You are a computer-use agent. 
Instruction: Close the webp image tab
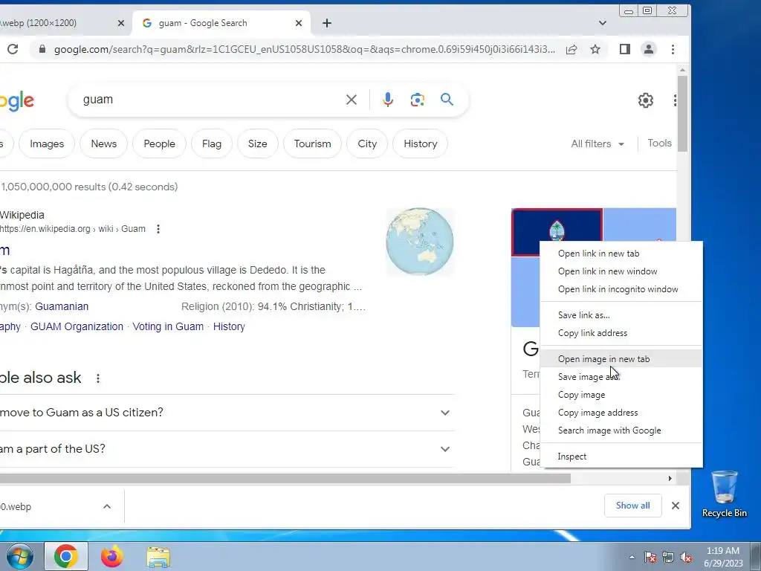tap(121, 23)
